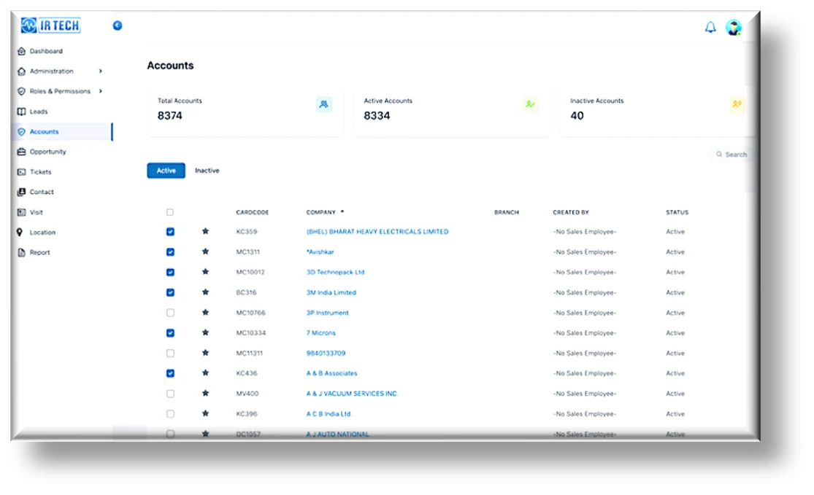Open A & J VACUUM SERVICES INC. link
Image resolution: width=814 pixels, height=495 pixels.
coord(353,394)
